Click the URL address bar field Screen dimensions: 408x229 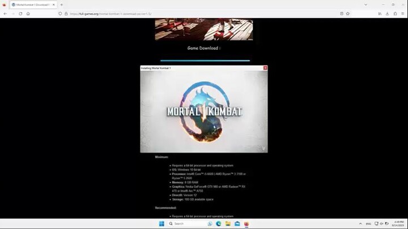tap(203, 14)
